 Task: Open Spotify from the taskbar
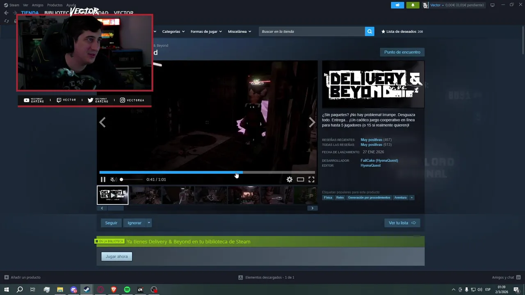pyautogui.click(x=127, y=290)
